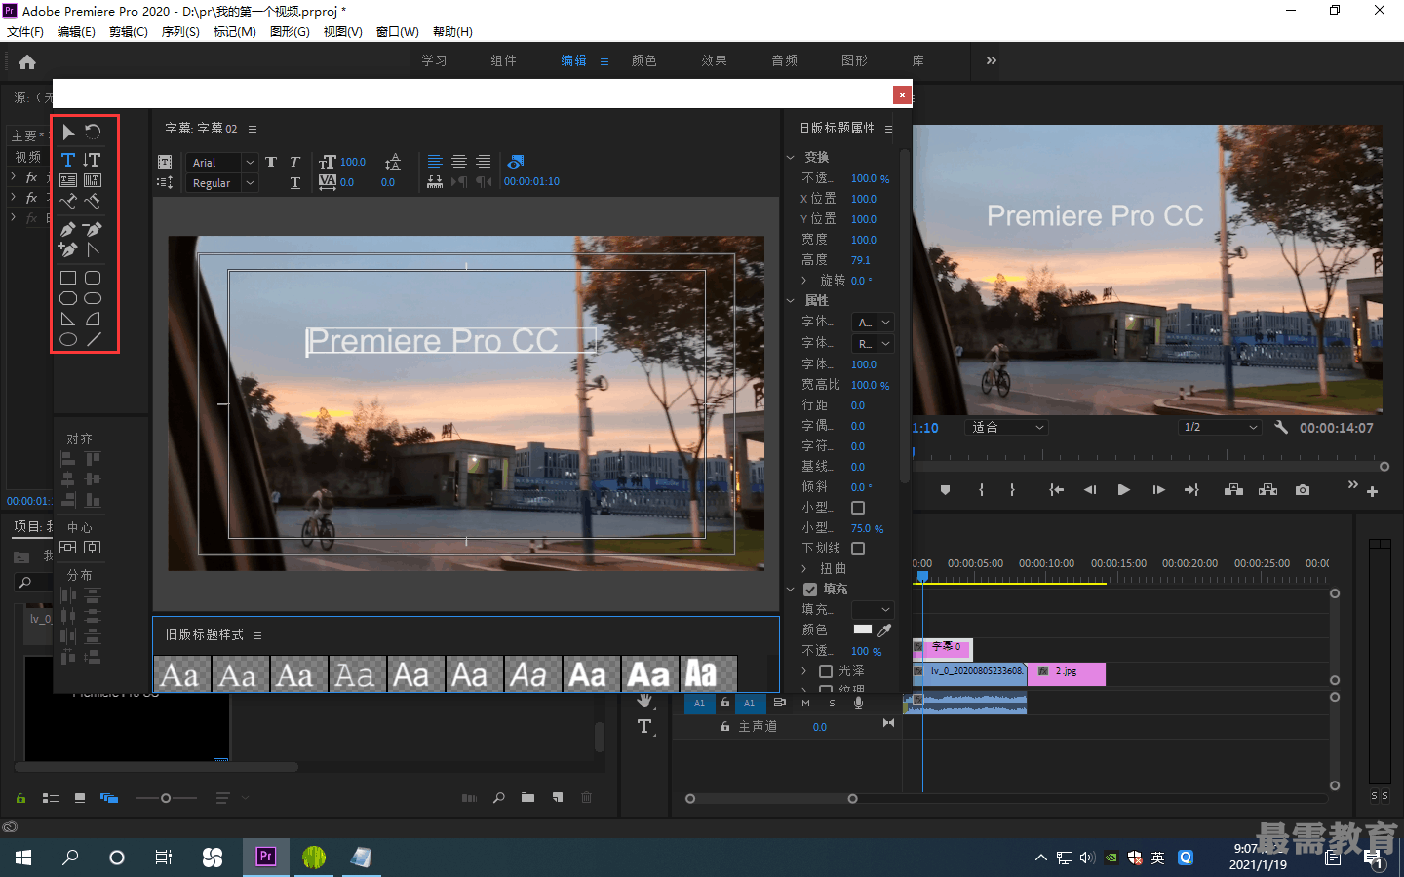1404x877 pixels.
Task: Select the Vertical Path Type tool
Action: [93, 201]
